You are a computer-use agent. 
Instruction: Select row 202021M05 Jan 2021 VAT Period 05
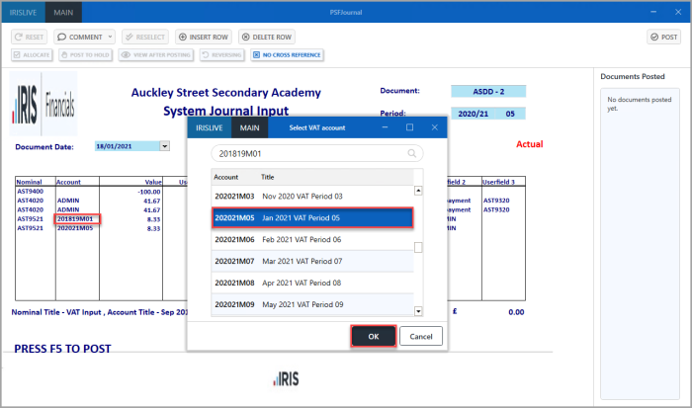312,218
